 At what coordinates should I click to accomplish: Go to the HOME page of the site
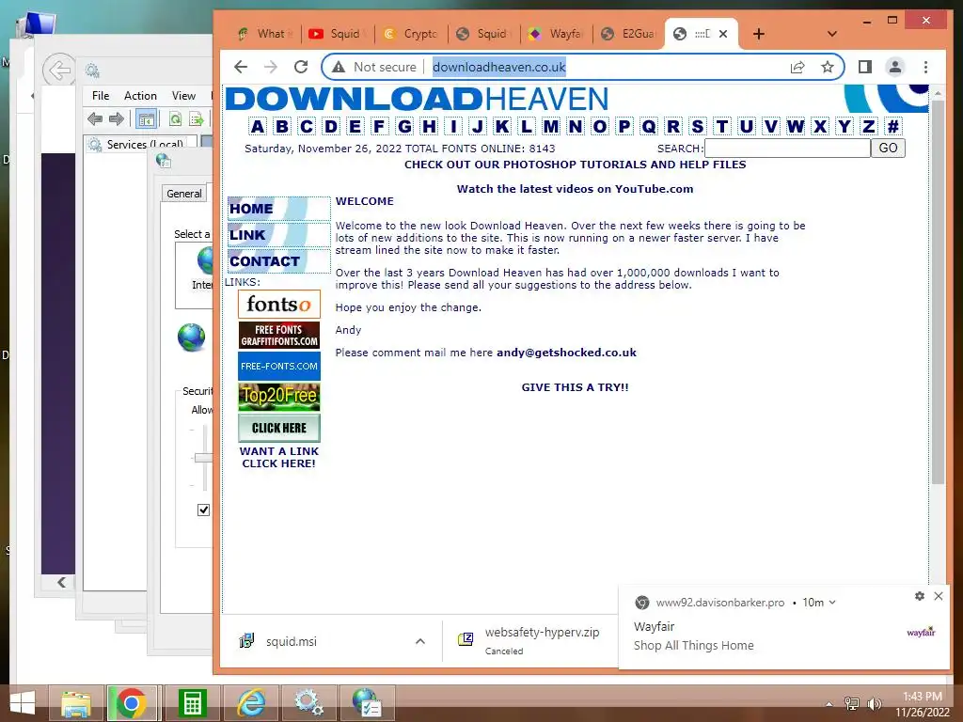278,209
